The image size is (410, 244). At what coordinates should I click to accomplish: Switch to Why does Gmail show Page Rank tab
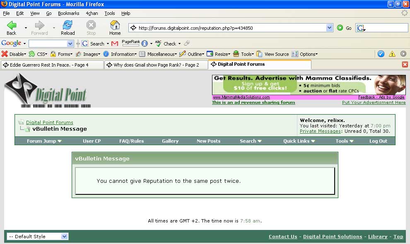pos(156,65)
